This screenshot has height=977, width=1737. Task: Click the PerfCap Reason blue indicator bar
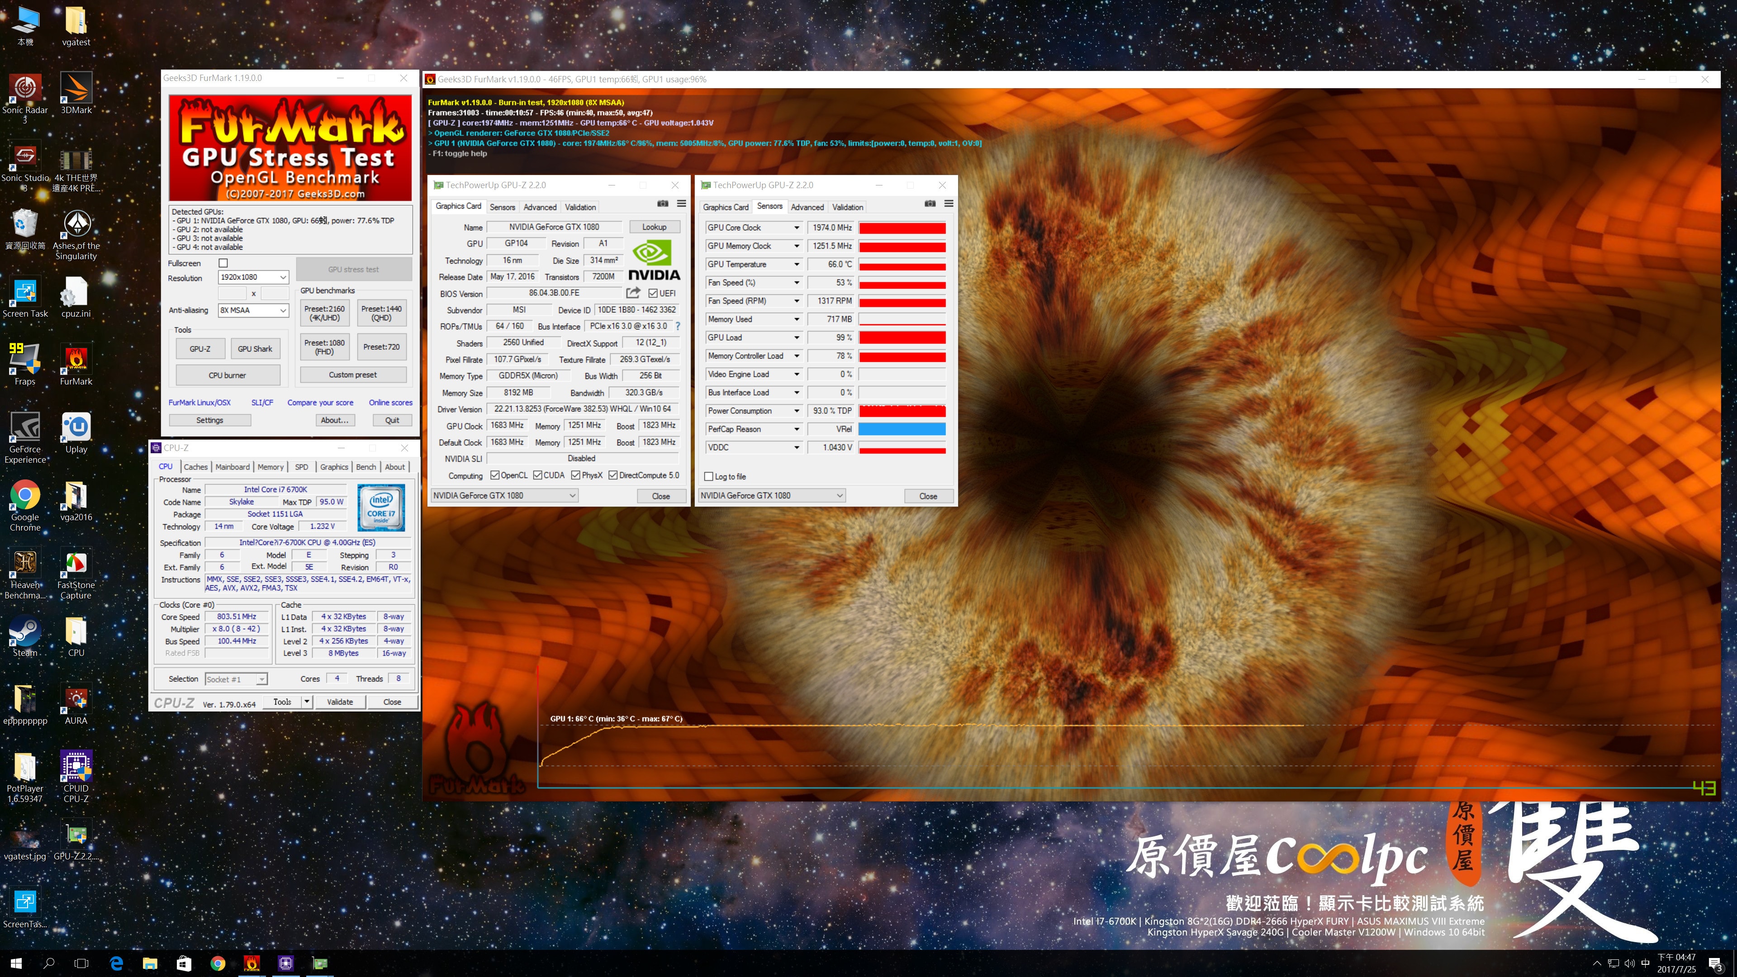tap(902, 429)
